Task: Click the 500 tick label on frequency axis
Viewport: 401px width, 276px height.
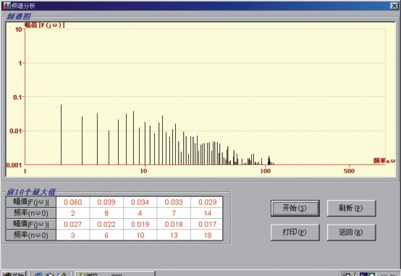Action: click(x=349, y=171)
